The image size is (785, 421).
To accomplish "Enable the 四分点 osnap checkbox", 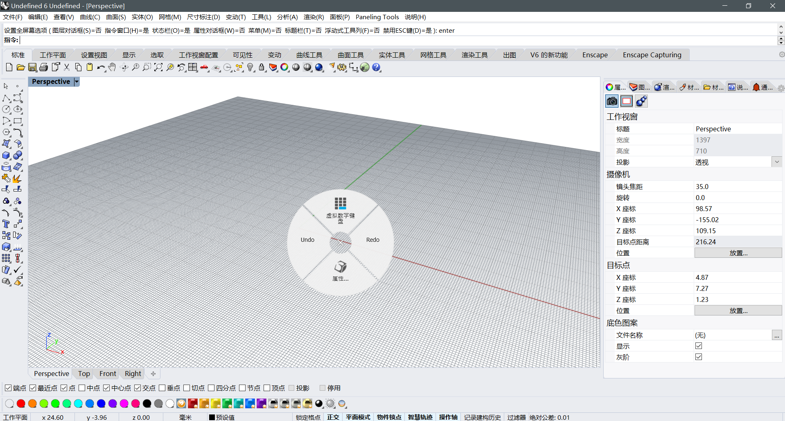I will [x=211, y=388].
